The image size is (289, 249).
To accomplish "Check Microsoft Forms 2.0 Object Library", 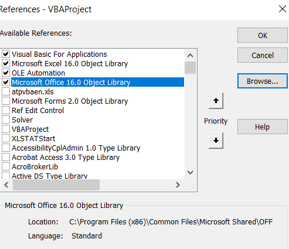I will pyautogui.click(x=6, y=101).
